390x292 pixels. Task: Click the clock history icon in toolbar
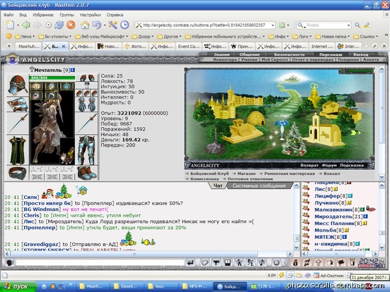(x=124, y=25)
